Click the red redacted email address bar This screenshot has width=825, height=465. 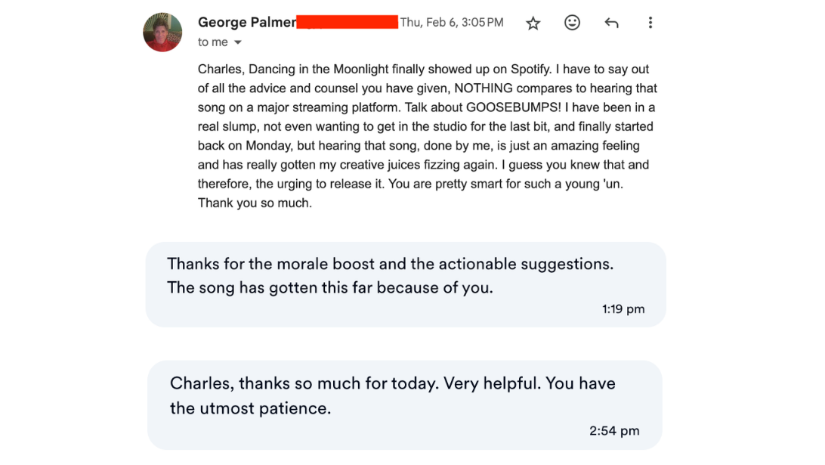347,22
